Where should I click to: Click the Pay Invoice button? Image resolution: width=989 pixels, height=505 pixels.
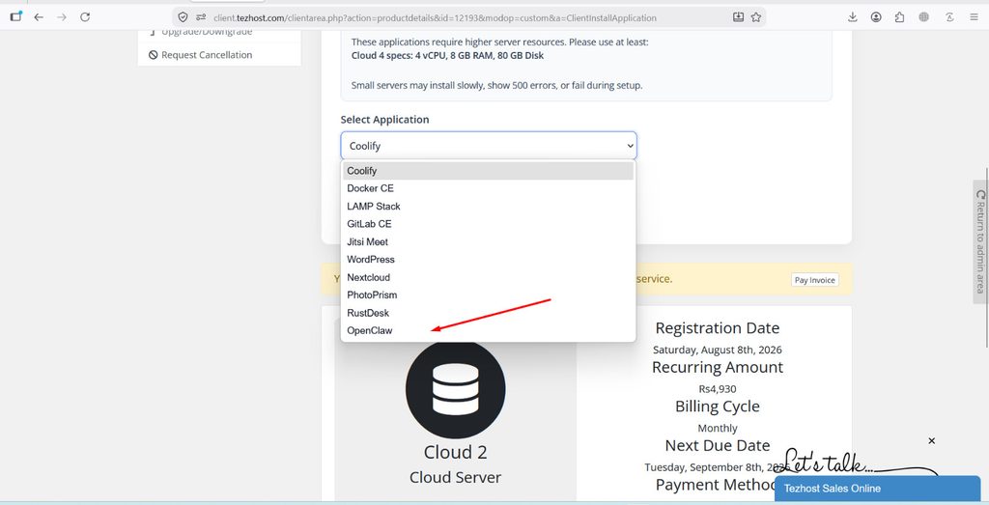tap(814, 280)
